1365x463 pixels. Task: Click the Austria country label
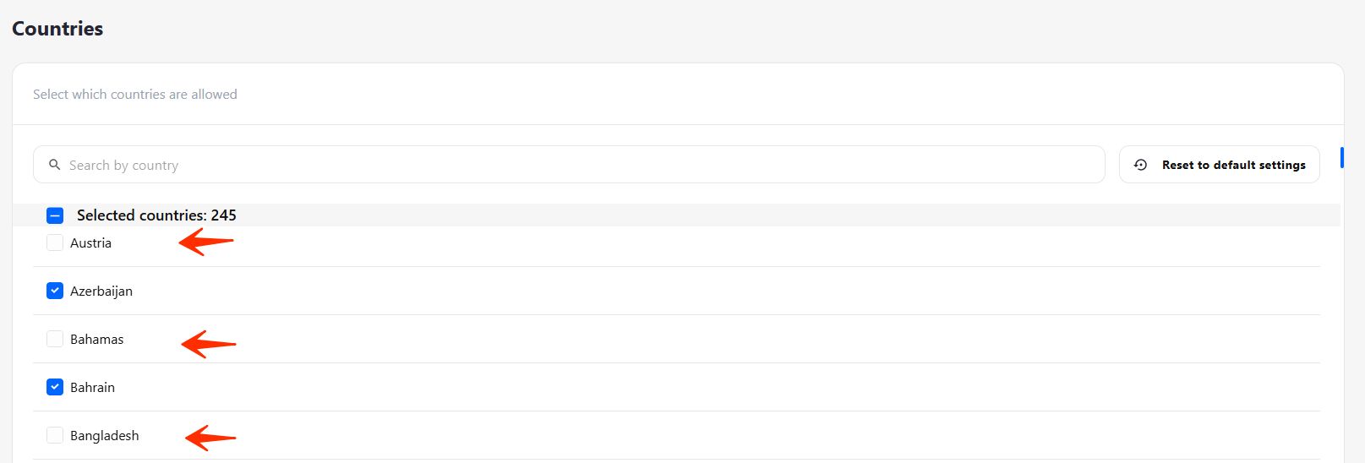coord(90,243)
